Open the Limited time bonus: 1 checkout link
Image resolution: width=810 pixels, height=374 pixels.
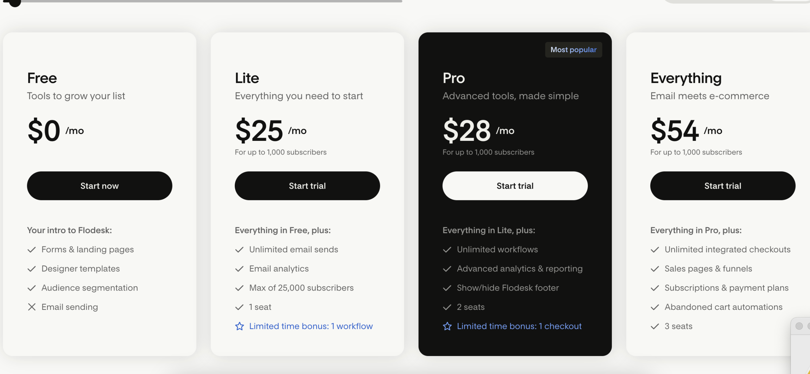519,326
